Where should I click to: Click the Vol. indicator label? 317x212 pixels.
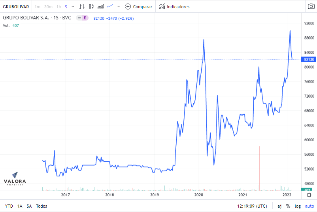[x=6, y=25]
